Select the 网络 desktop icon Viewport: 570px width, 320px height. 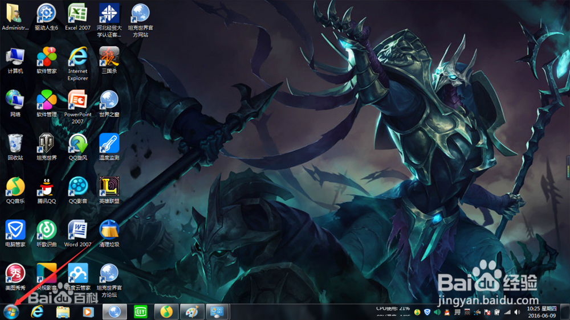pyautogui.click(x=15, y=104)
